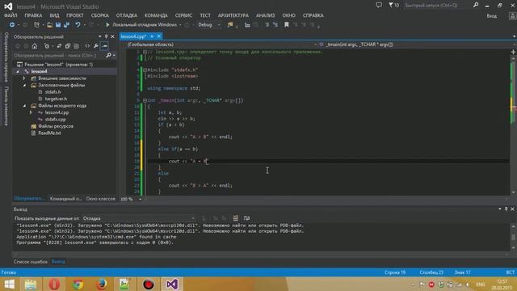The height and width of the screenshot is (291, 517).
Task: Click the Output panel vertical scrollbar
Action: click(x=513, y=237)
